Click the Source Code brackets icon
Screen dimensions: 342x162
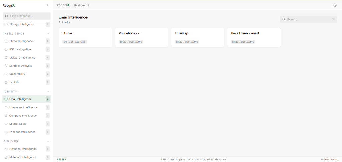point(6,124)
